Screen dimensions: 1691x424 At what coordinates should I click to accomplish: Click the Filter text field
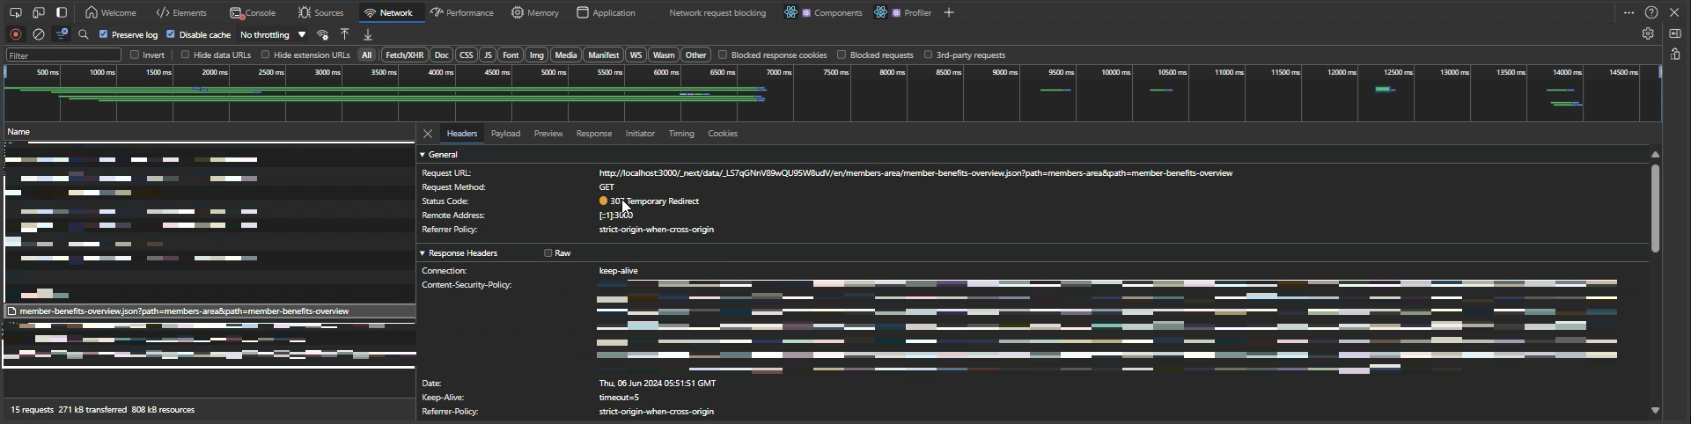coord(63,55)
